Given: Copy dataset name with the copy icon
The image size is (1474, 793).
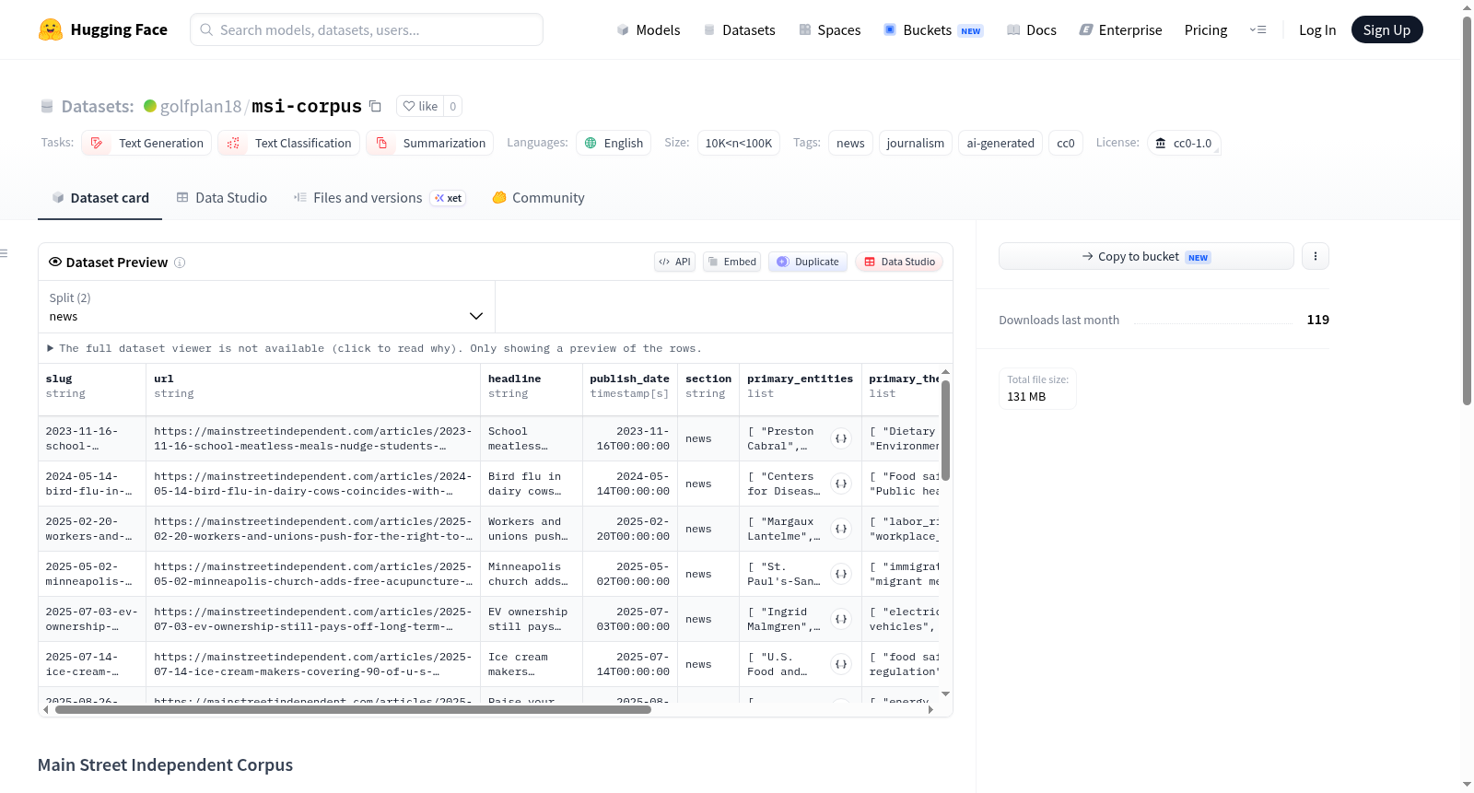Looking at the screenshot, I should (x=375, y=106).
